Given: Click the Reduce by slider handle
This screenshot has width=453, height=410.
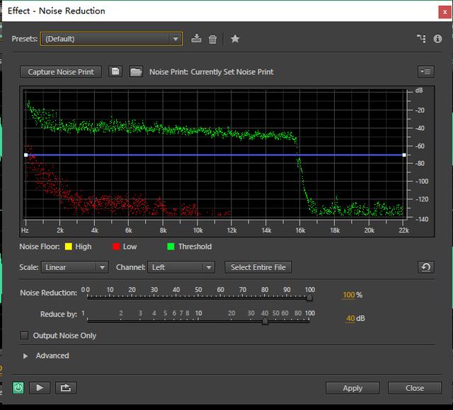Looking at the screenshot, I should 265,321.
